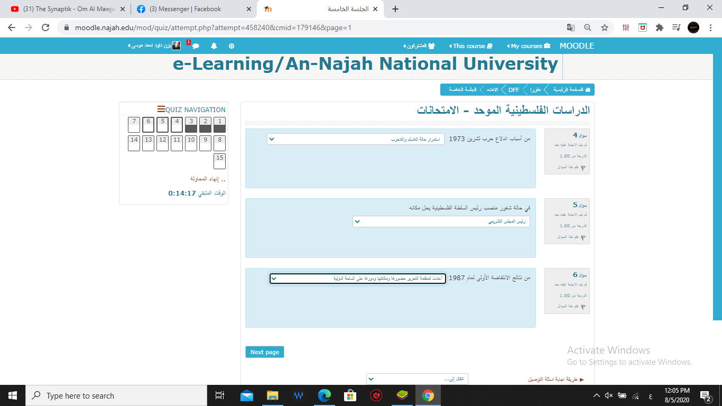Viewport: 722px width, 406px height.
Task: Jump to question 15 in quiz navigation
Action: click(219, 161)
